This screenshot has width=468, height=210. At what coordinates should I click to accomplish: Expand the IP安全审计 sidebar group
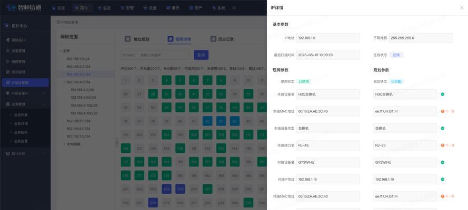[x=25, y=93]
